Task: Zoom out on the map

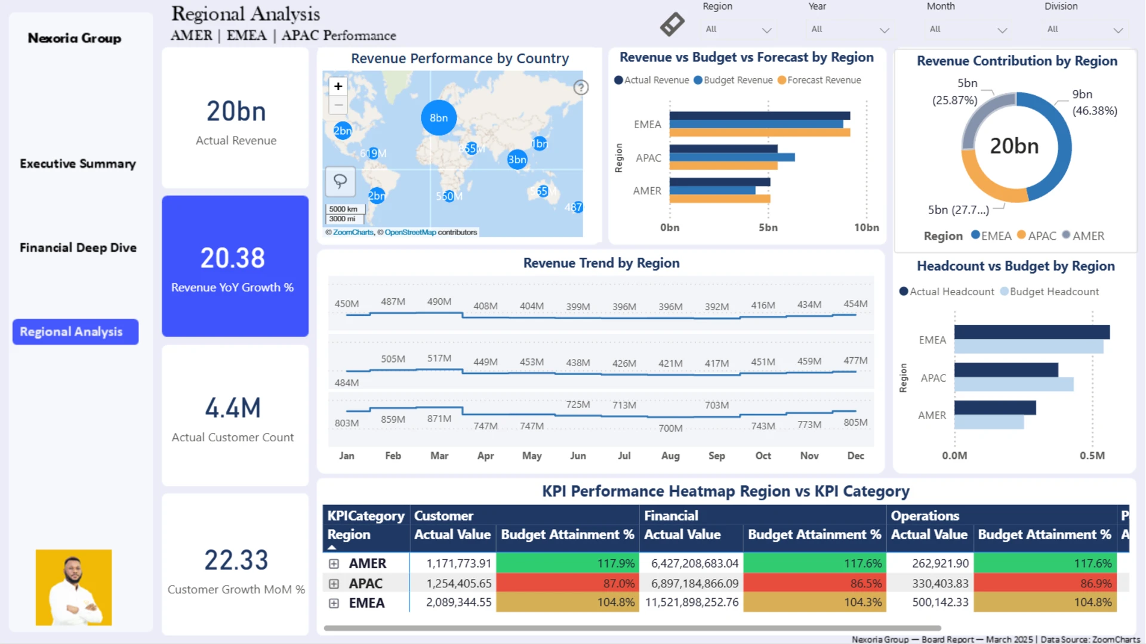Action: [338, 105]
